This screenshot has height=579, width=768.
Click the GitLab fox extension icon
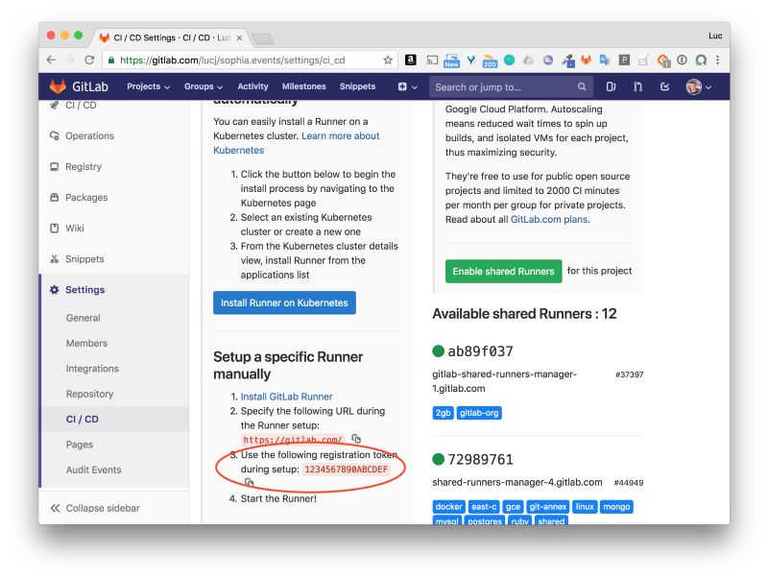coord(586,60)
